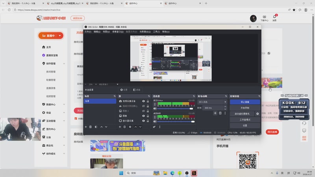Open headset support icon on Douyu page
This screenshot has height=177, width=315.
pyautogui.click(x=304, y=123)
